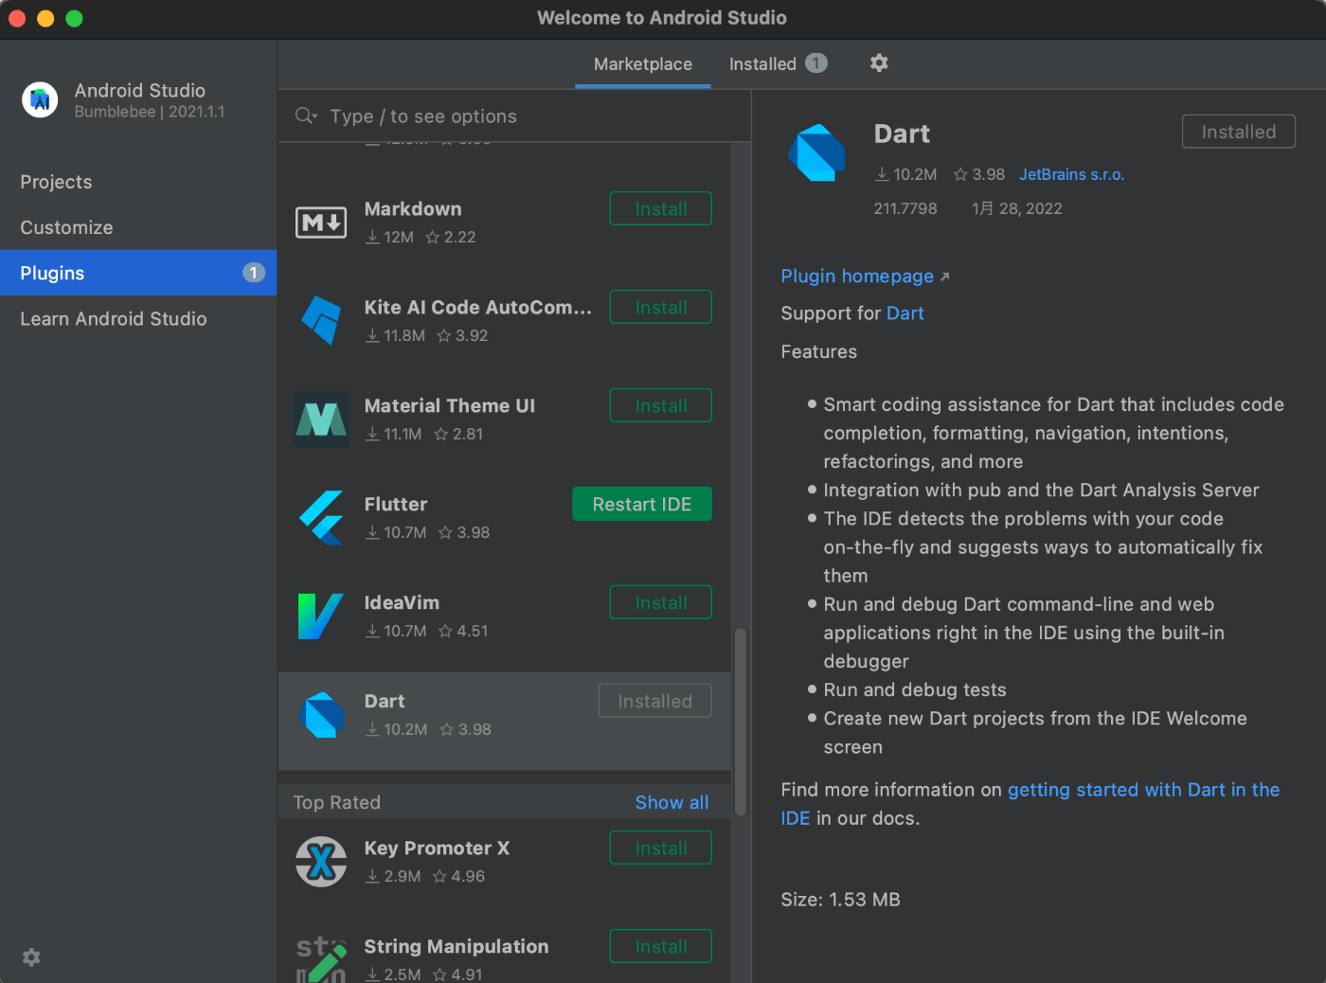This screenshot has height=983, width=1326.
Task: Switch to the Installed tab
Action: point(778,63)
